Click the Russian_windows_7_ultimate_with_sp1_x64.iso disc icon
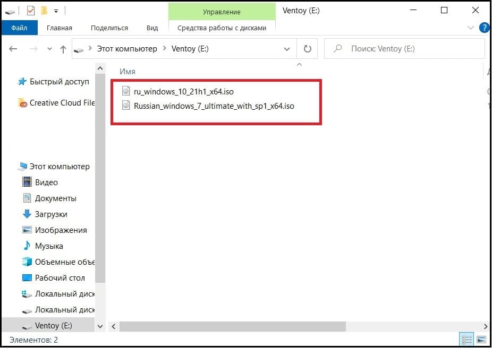This screenshot has width=492, height=348. [x=126, y=106]
